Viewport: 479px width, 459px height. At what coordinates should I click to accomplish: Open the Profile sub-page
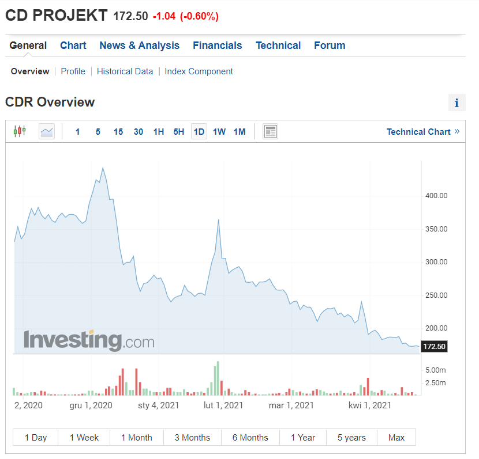click(73, 71)
